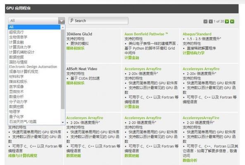
Task: Click '更快的模拟' under 3DAliens Glu3d
Action: pos(79,43)
